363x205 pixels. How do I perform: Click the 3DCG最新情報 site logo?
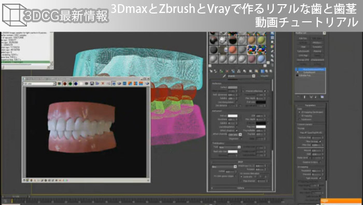click(x=55, y=16)
